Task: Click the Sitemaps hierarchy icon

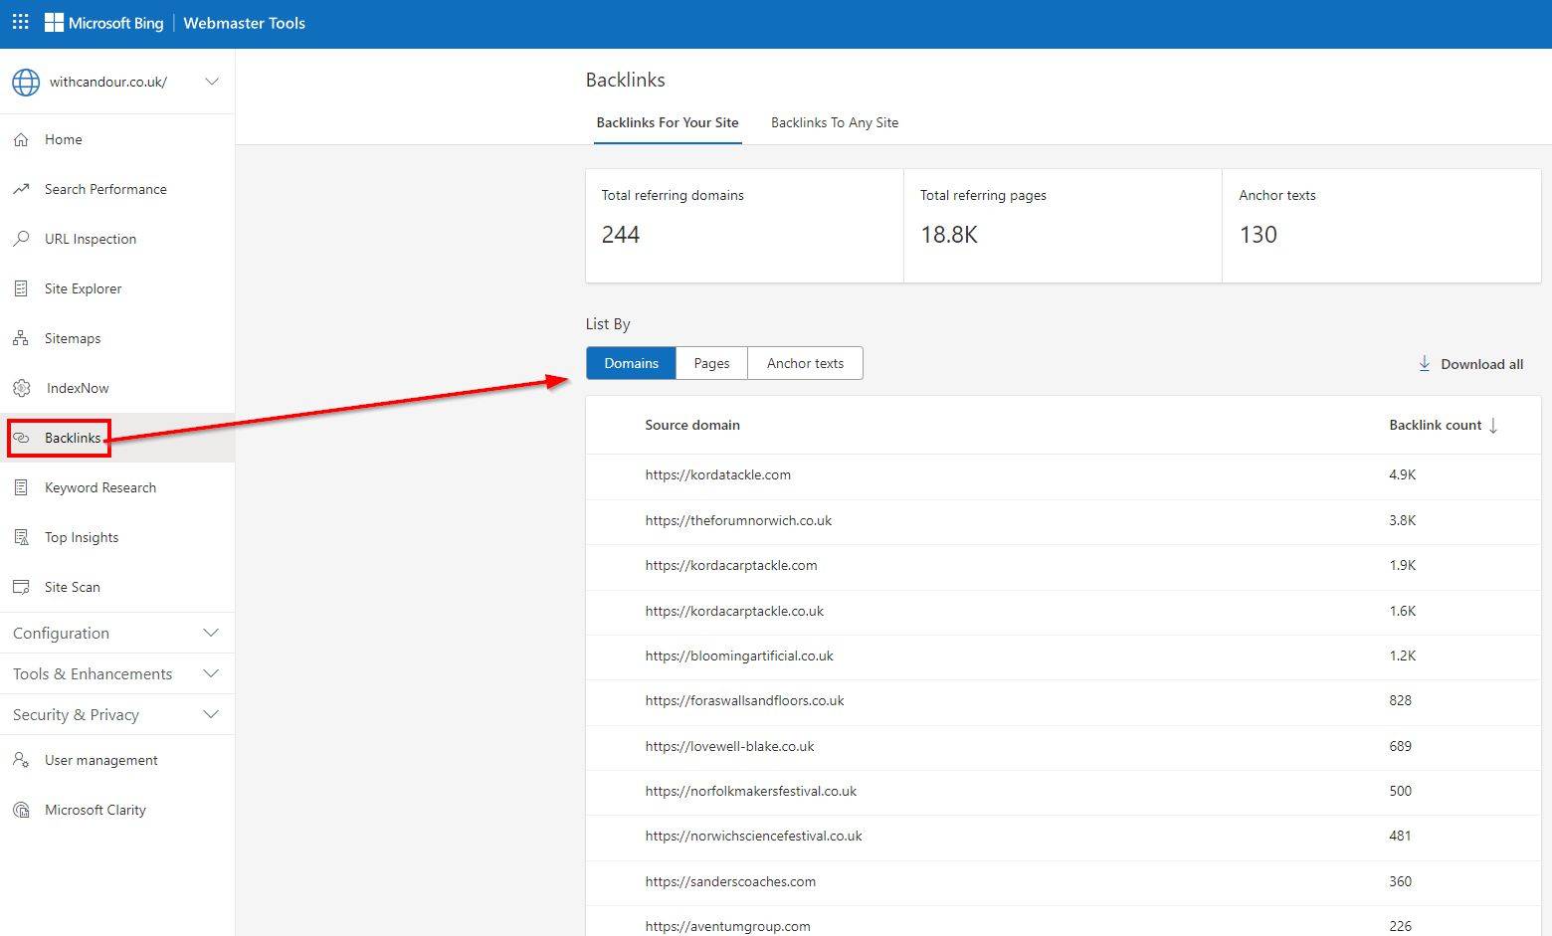Action: coord(21,338)
